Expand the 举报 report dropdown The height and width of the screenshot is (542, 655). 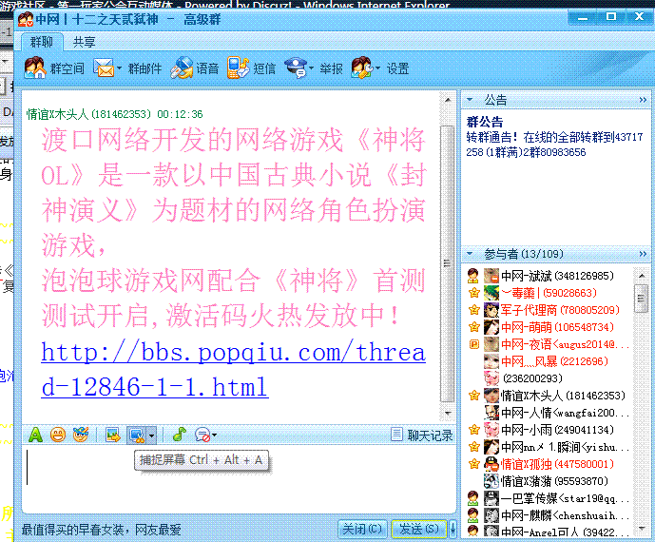311,68
